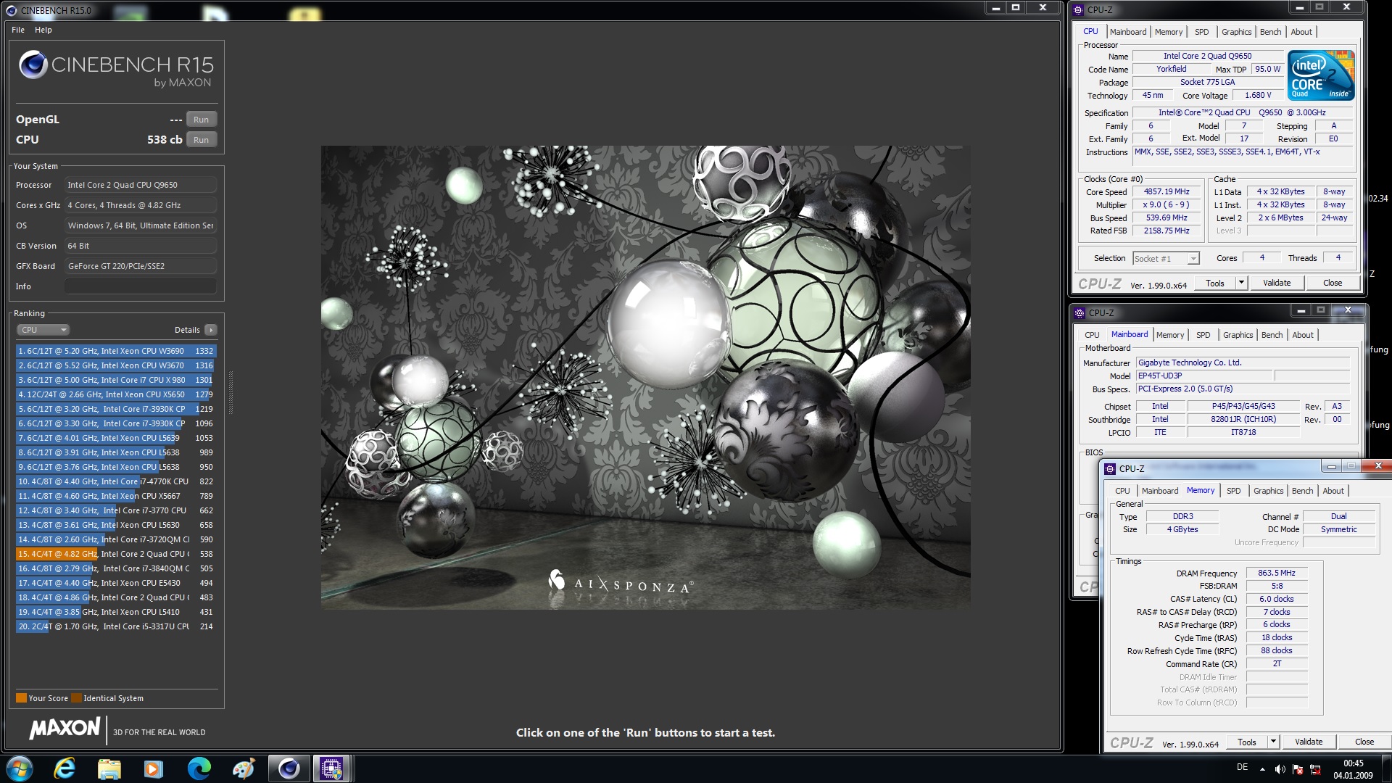This screenshot has height=783, width=1392.
Task: Click the volume speaker tray icon
Action: pos(1280,769)
